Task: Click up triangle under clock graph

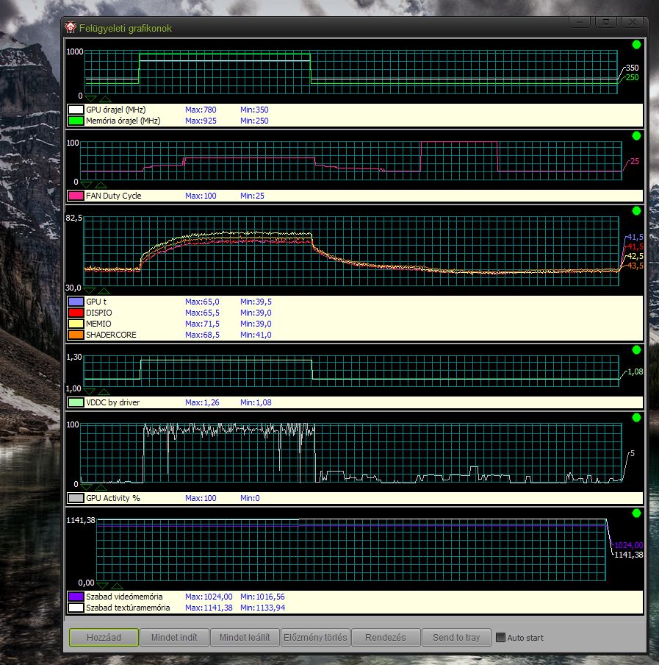Action: pos(105,99)
